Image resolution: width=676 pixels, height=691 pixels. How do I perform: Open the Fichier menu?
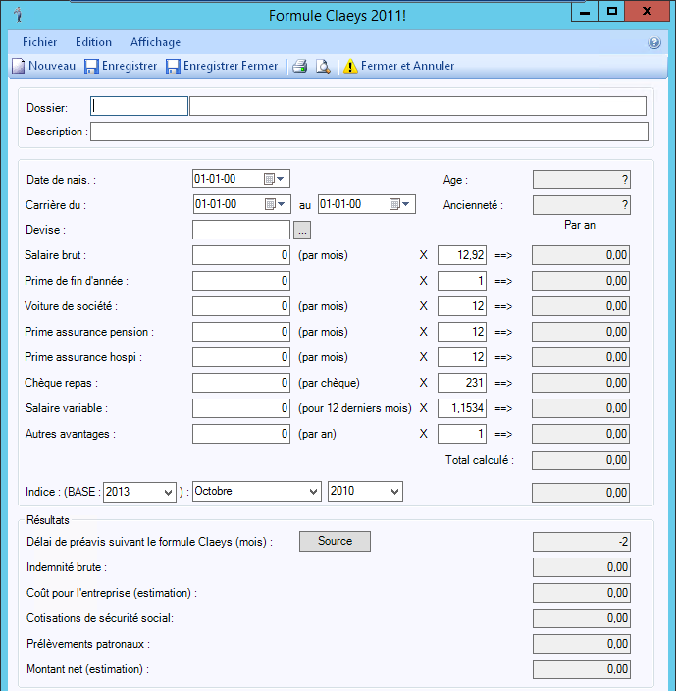39,42
